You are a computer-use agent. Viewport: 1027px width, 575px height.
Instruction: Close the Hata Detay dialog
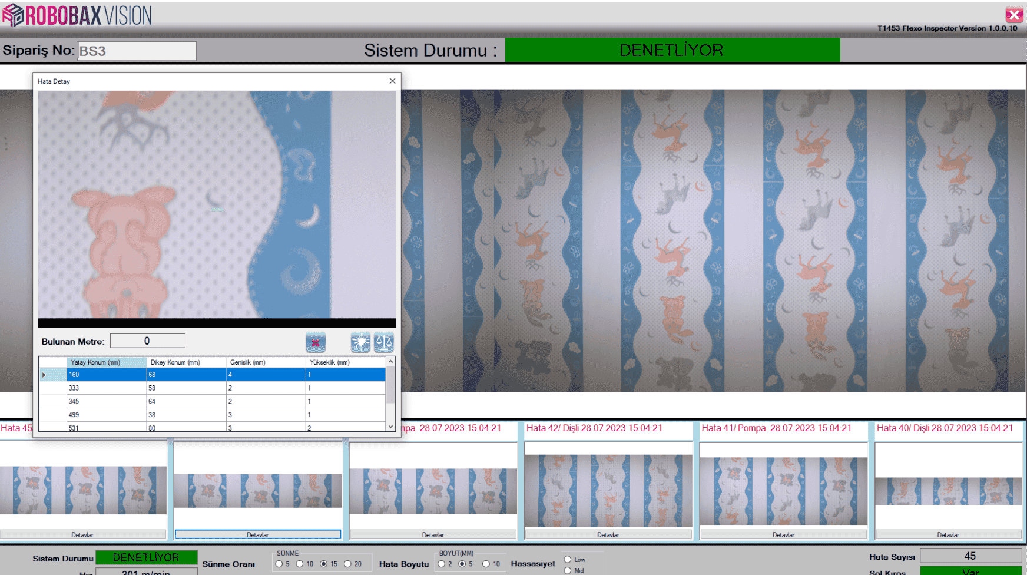coord(392,81)
